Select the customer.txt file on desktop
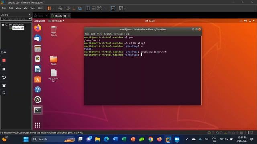Viewport: 257px width, 144px height. 53,76
